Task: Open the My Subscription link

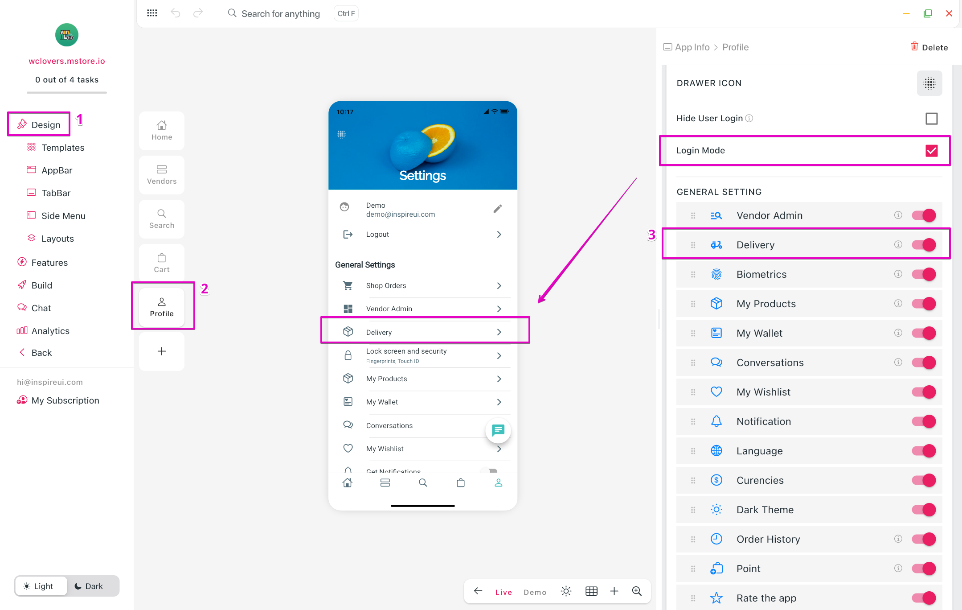Action: click(65, 400)
